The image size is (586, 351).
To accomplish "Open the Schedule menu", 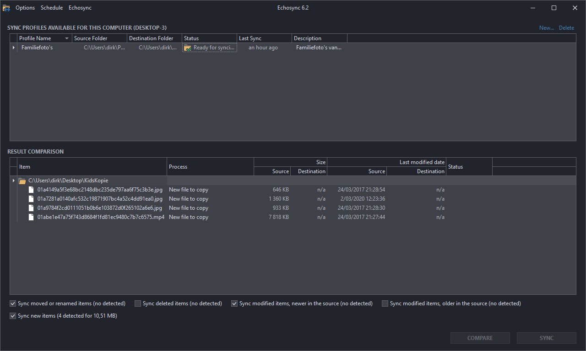I will point(52,8).
